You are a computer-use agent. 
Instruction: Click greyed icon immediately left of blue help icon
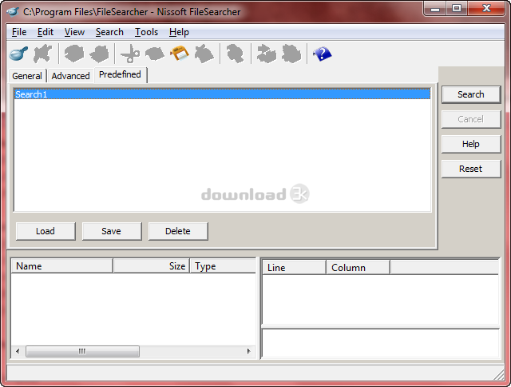tap(291, 54)
